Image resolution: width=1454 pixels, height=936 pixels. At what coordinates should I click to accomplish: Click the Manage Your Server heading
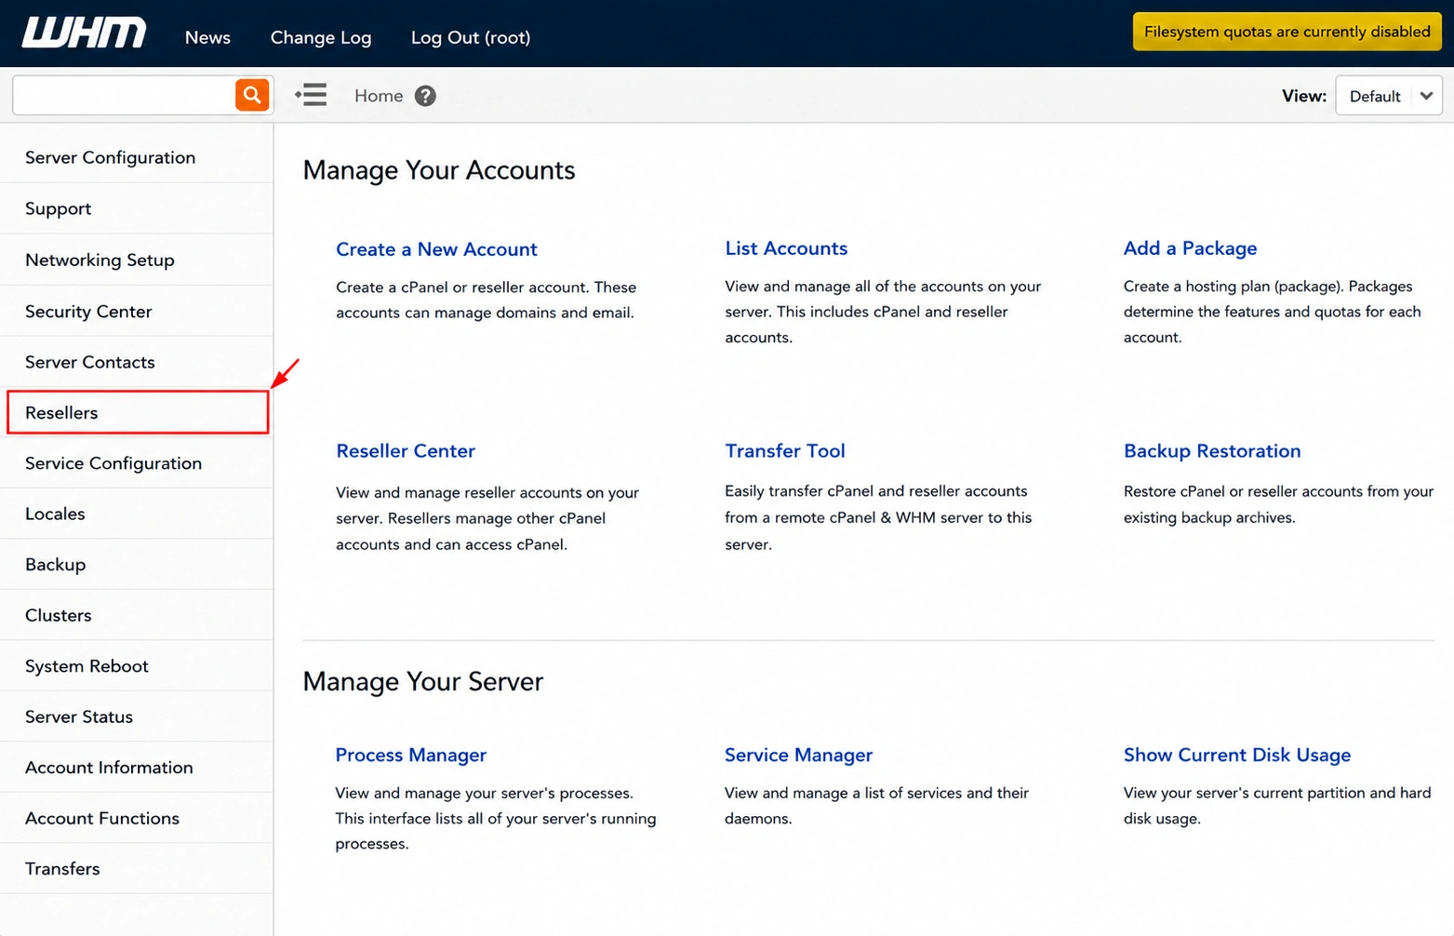(423, 681)
